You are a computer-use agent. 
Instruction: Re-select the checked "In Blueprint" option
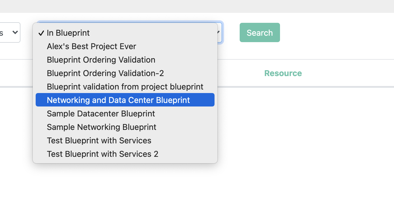(68, 33)
